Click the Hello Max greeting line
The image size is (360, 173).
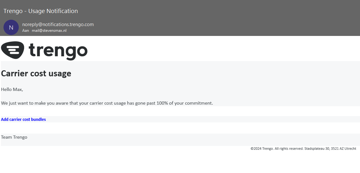click(12, 89)
